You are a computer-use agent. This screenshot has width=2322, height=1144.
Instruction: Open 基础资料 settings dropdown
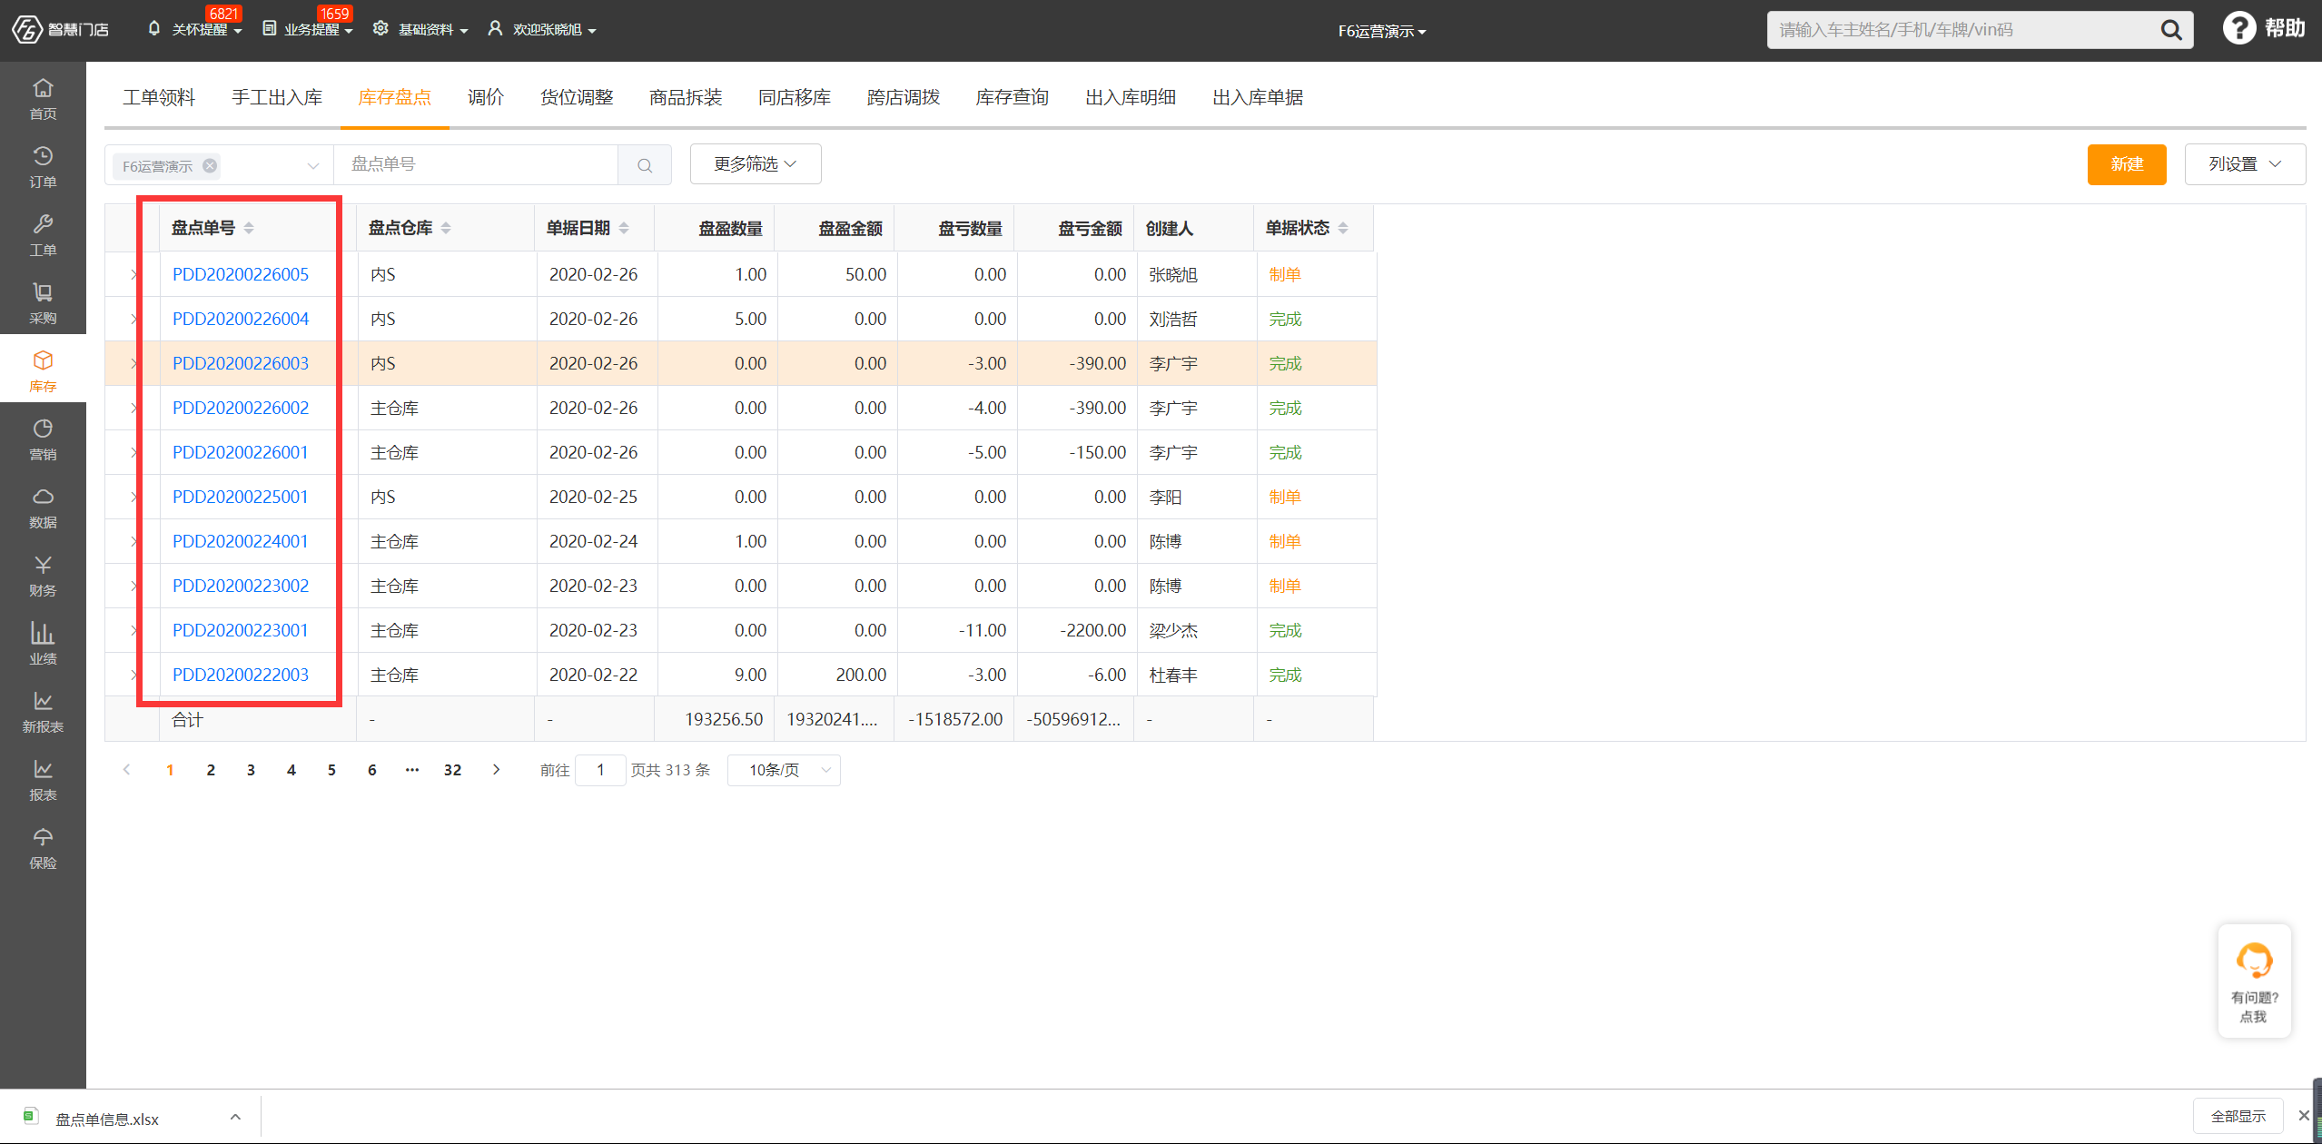click(x=421, y=29)
